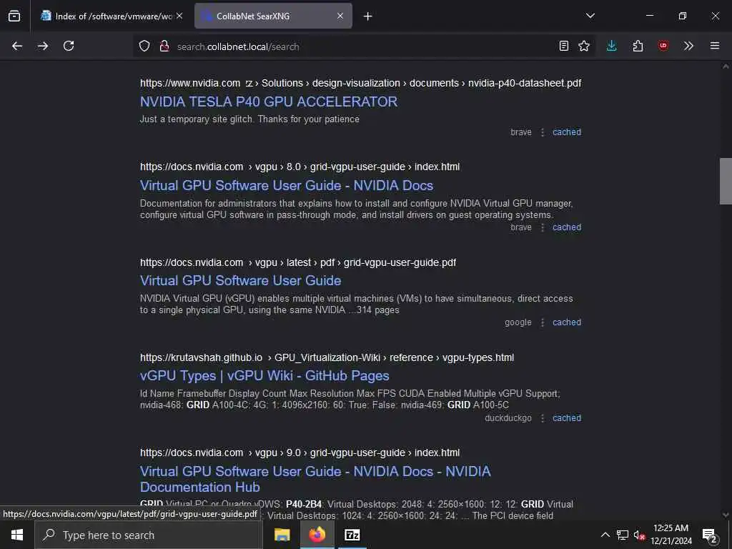Open 'Virtual GPU Software User Guide - NVIDIA Docs' link

tap(287, 185)
